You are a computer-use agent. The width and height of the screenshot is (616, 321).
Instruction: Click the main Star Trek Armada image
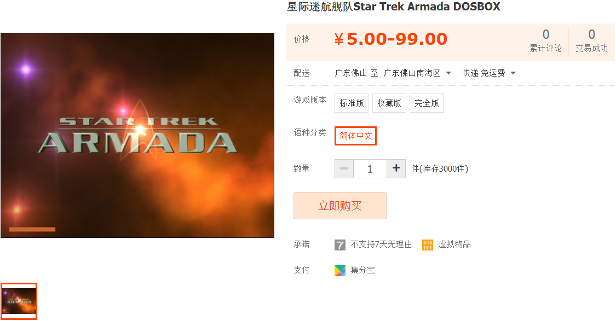tap(137, 136)
